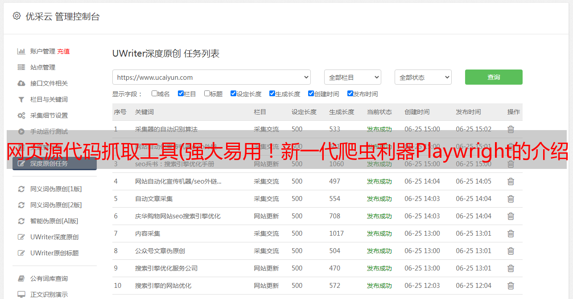Screen dimensions: 573x299
Task: Click the 站点管理 server icon
Action: [x=21, y=67]
